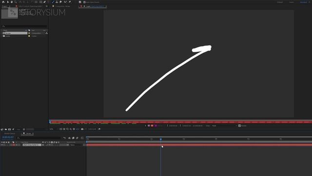
Task: Select the Dark Gray Solid layer name
Action: pos(32,145)
